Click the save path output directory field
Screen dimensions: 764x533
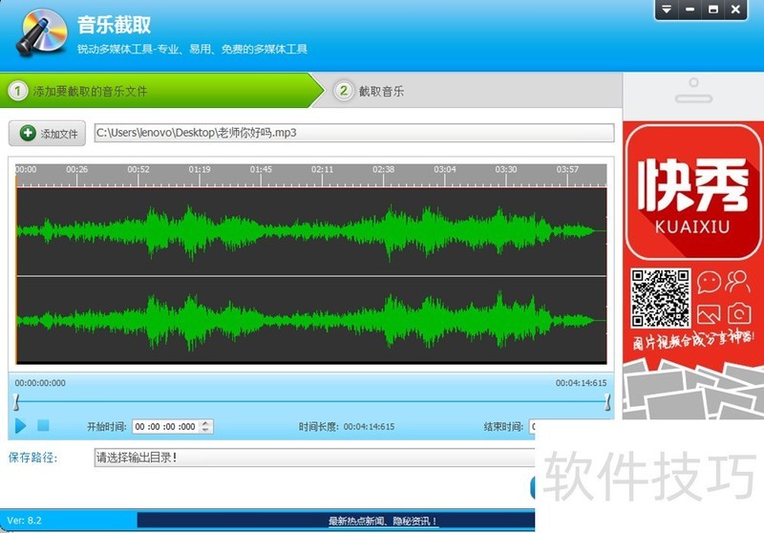[314, 458]
